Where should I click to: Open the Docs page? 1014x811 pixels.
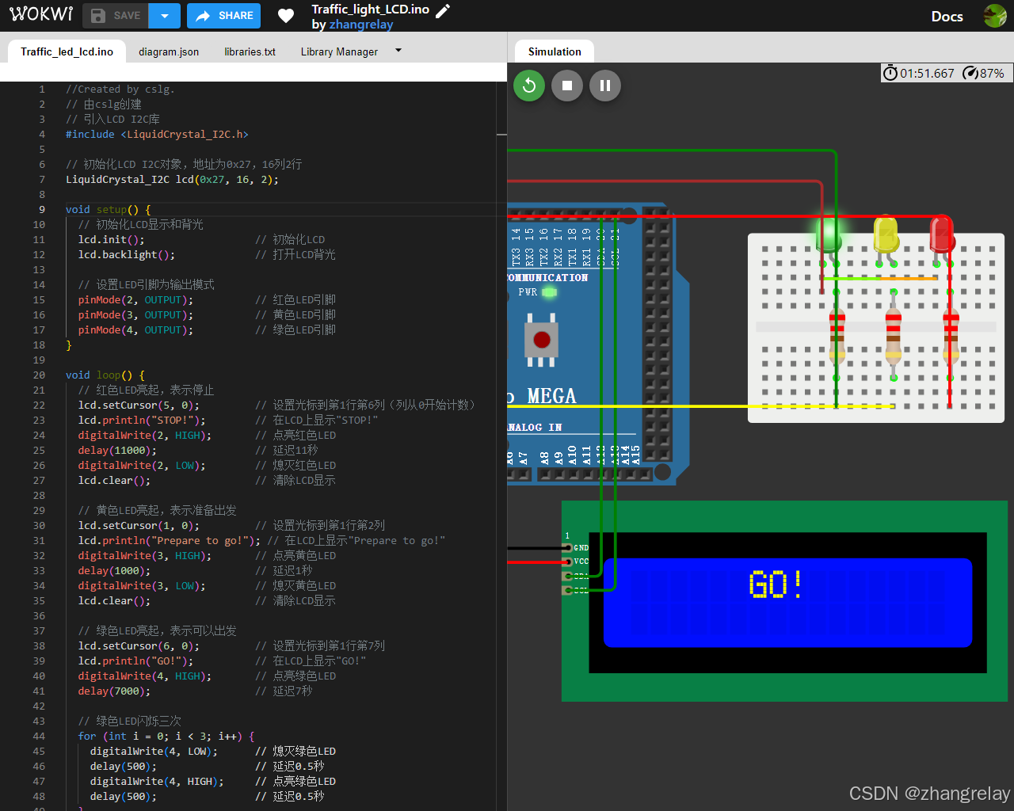point(947,16)
